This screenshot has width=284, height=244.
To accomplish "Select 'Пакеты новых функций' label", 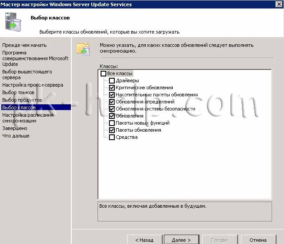I will [143, 123].
